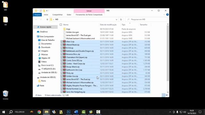Uncheck Mortal Kombat 2.zip checkbox
This screenshot has height=115, width=205.
point(62,89)
